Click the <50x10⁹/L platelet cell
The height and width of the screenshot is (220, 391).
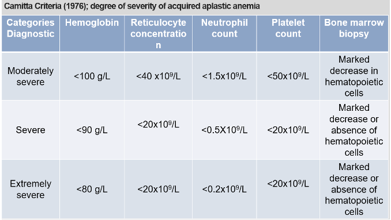click(x=288, y=76)
